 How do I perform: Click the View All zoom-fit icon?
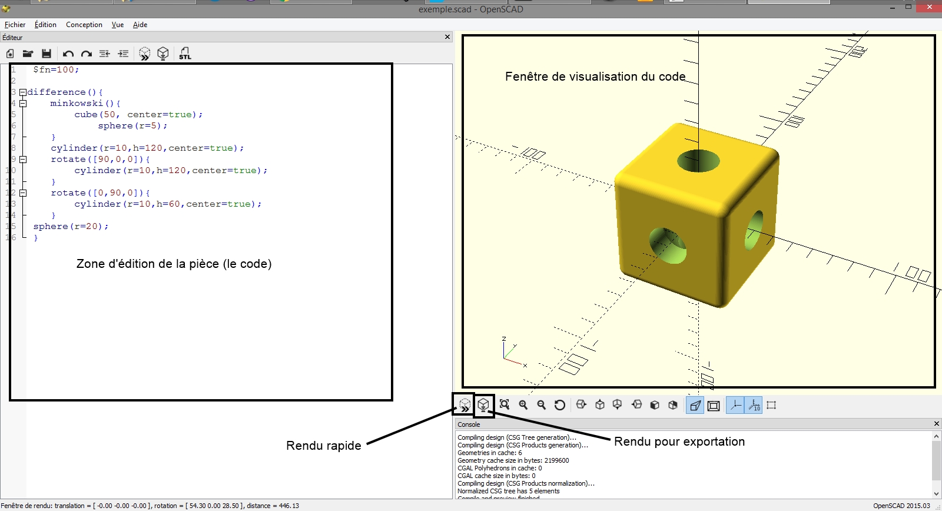click(x=505, y=405)
